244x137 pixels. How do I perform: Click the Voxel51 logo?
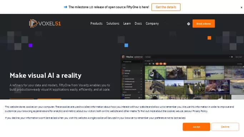tap(45, 24)
